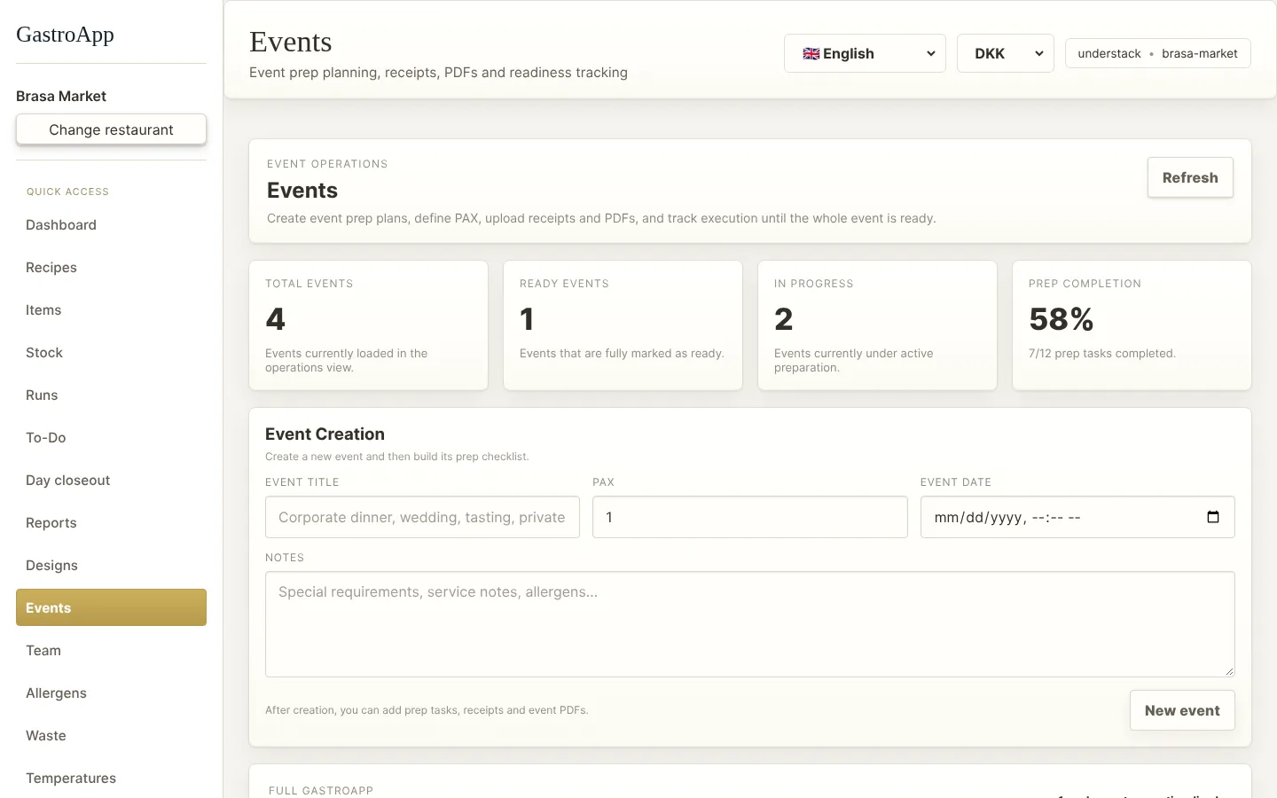Go to Day closeout
The height and width of the screenshot is (798, 1277).
coord(111,481)
